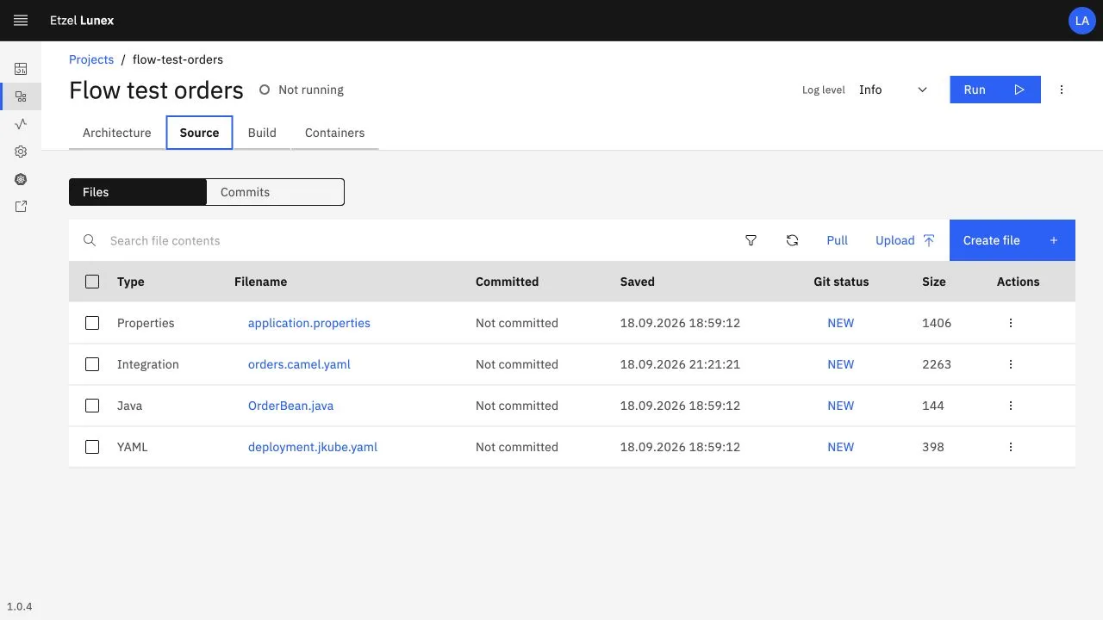Viewport: 1103px width, 620px height.
Task: Open the dashboard icon in sidebar
Action: click(21, 69)
